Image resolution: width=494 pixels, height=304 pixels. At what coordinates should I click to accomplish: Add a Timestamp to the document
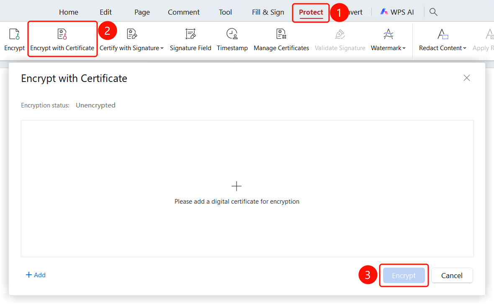click(232, 40)
